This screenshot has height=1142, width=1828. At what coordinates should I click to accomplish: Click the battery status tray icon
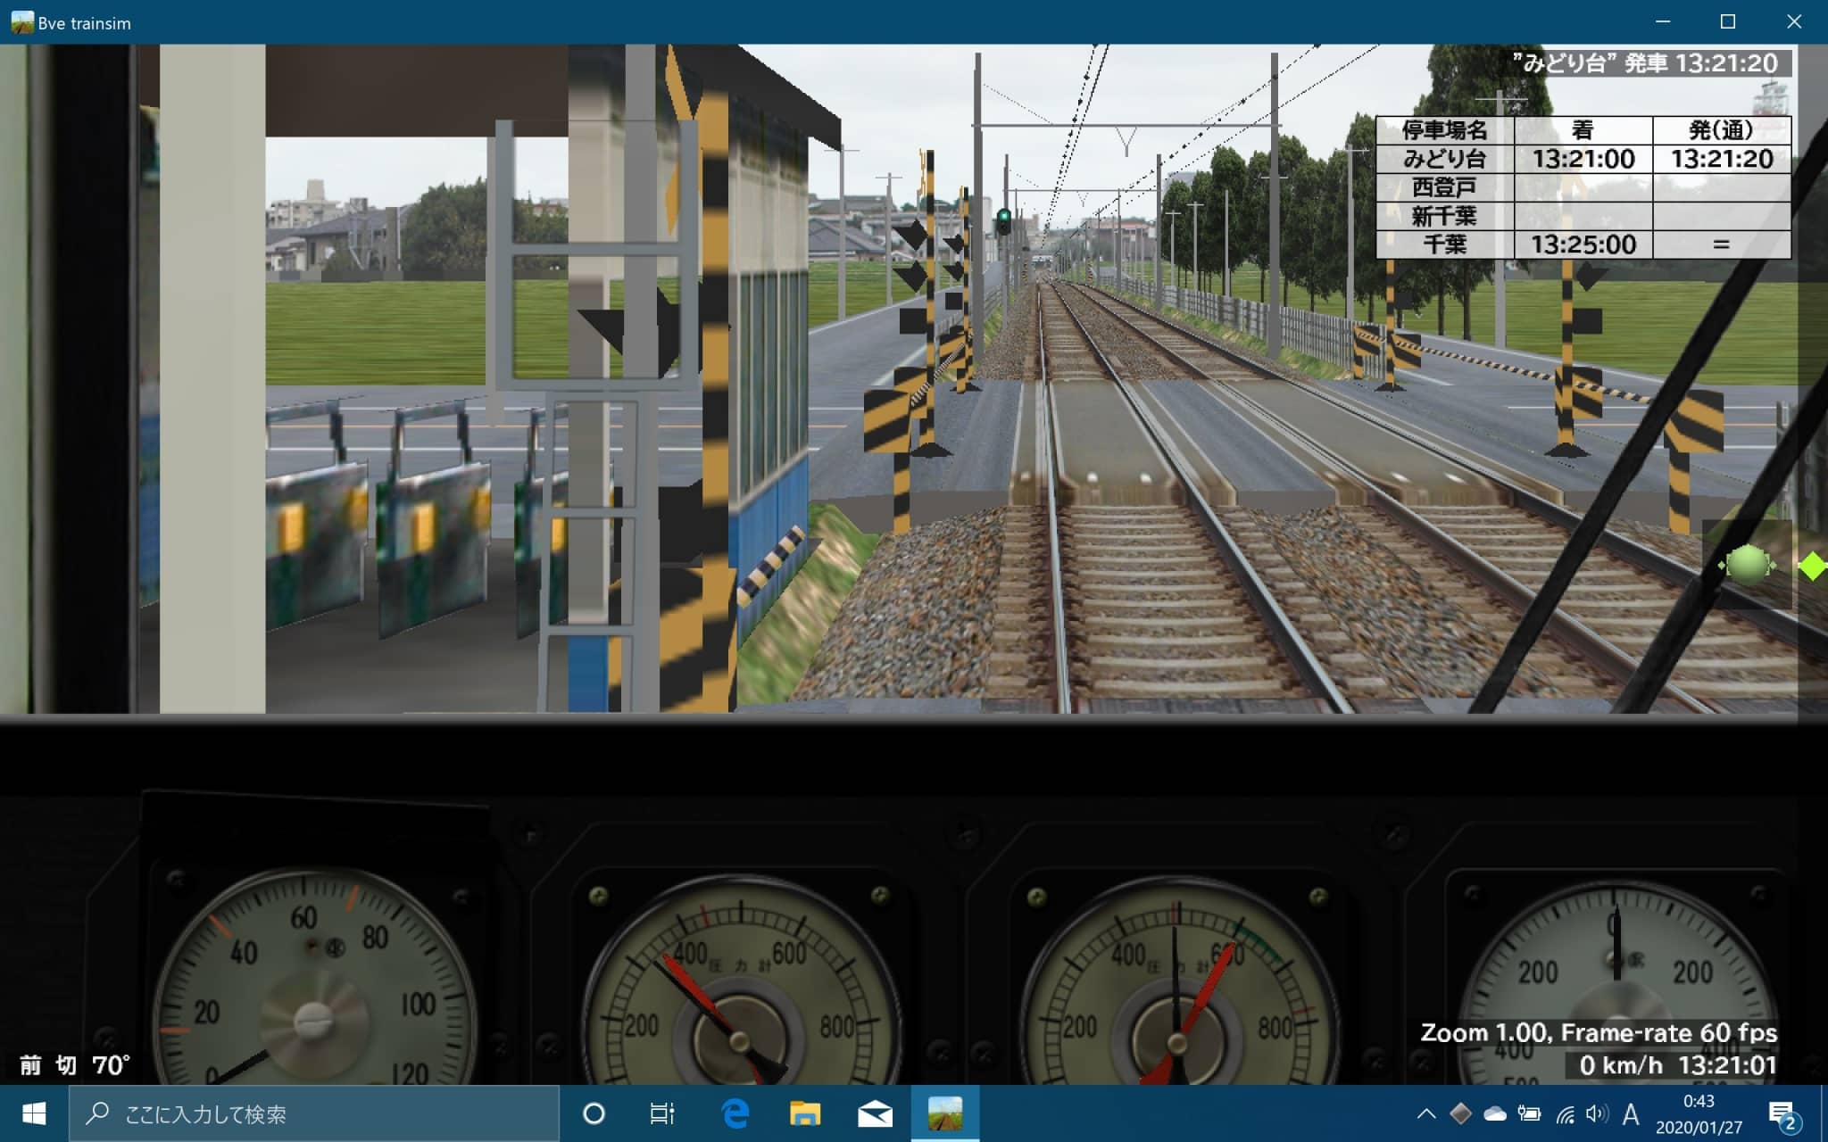(1529, 1113)
